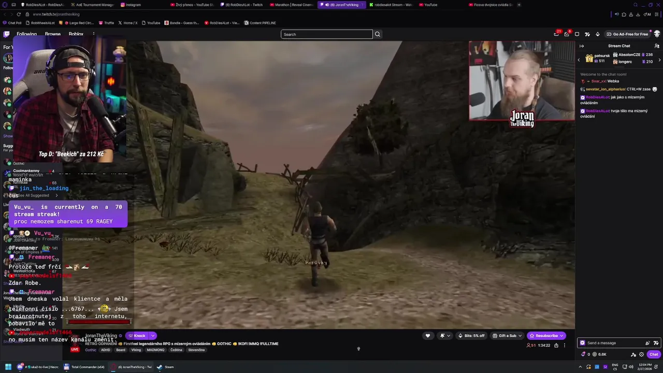Focus the Twitch Search field
Screen dimensions: 663x373
click(326, 34)
